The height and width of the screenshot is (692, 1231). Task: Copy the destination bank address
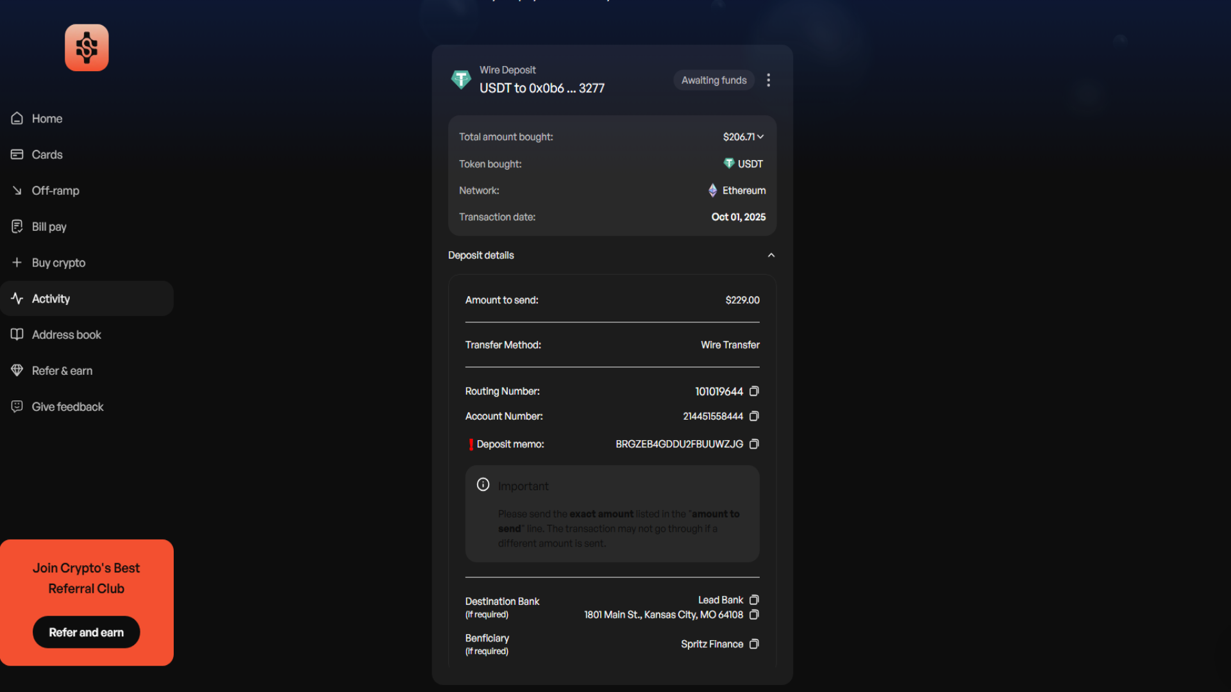[x=754, y=614]
